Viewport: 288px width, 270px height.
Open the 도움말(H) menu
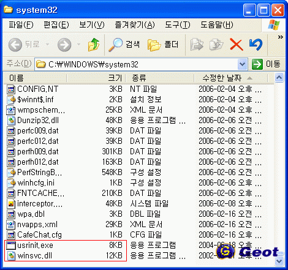tap(217, 25)
